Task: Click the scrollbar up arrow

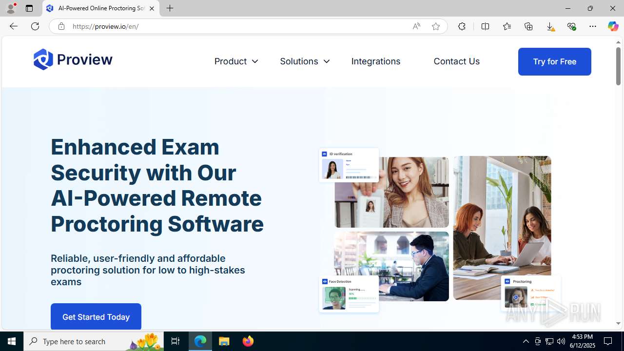Action: [x=618, y=42]
